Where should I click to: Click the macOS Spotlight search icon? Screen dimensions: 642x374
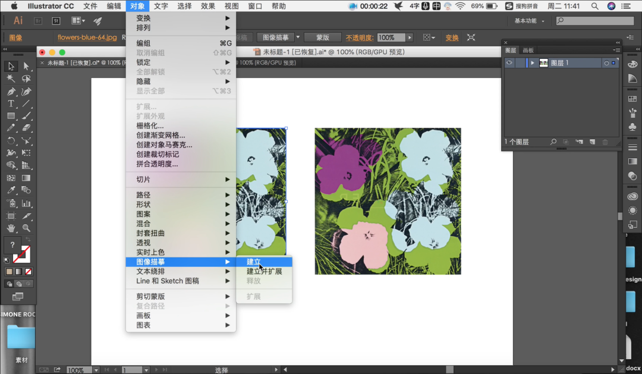[x=594, y=6]
